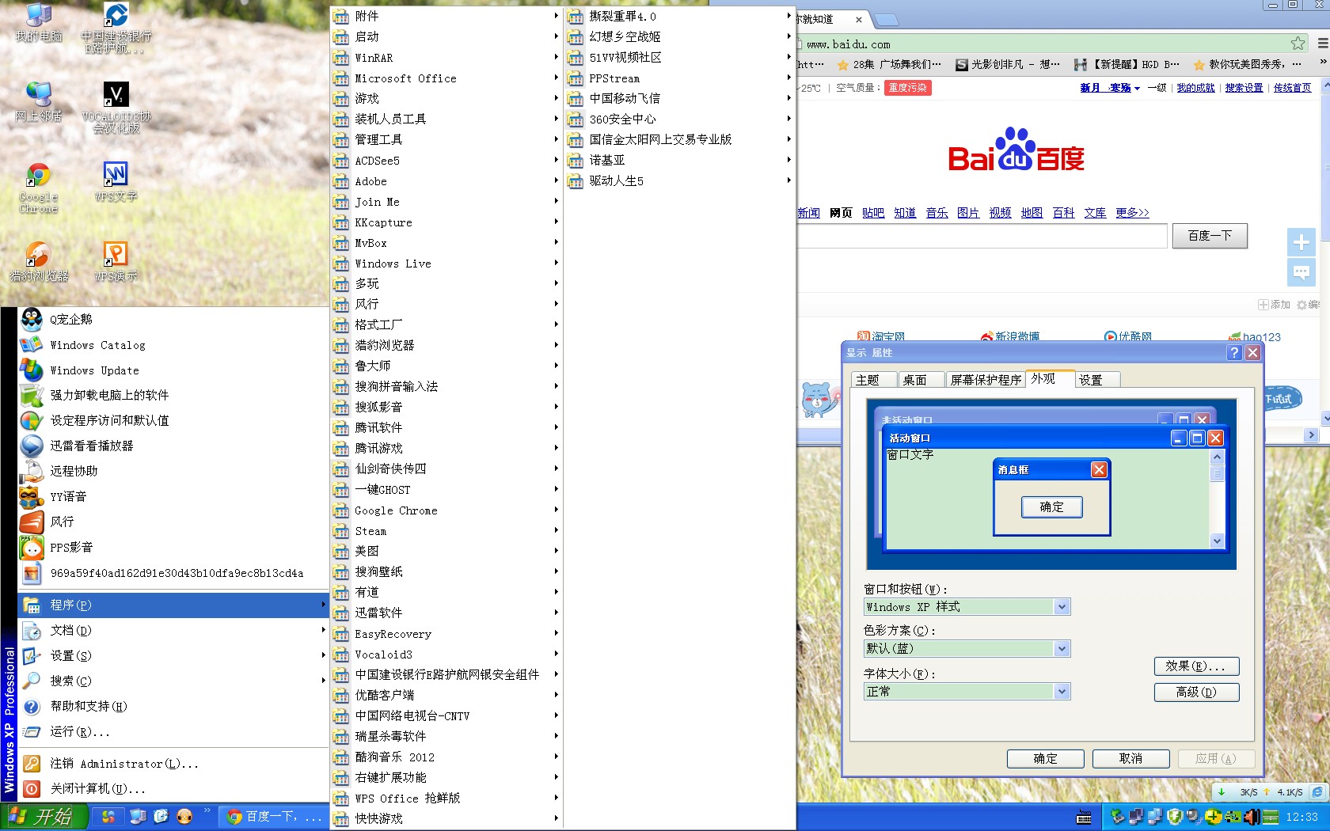Image resolution: width=1330 pixels, height=831 pixels.
Task: Open the 运行 run dialog entry
Action: [x=173, y=731]
